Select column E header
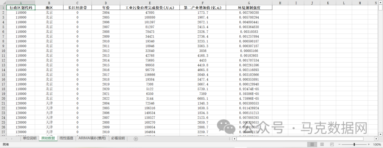Screen dimensions: 383x148 (x=150, y=3)
